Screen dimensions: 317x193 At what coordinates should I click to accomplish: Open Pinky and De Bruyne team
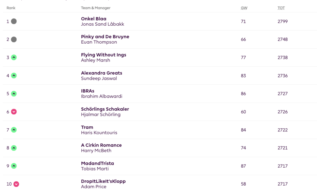point(105,37)
